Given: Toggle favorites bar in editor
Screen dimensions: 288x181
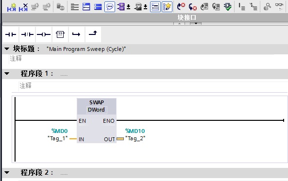Looking at the screenshot, I should click(x=167, y=7).
